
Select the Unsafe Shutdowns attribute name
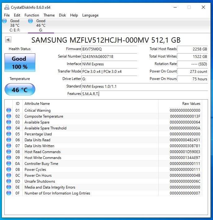pos(40,181)
